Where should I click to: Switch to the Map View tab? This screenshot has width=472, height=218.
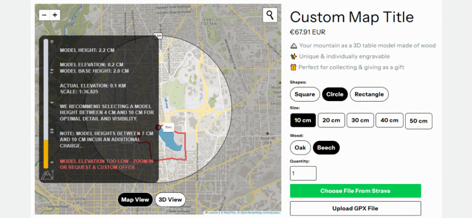[135, 200]
